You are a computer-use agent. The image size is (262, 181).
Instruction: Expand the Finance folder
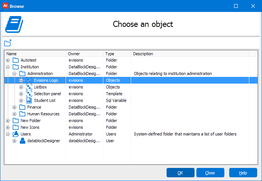pyautogui.click(x=15, y=107)
